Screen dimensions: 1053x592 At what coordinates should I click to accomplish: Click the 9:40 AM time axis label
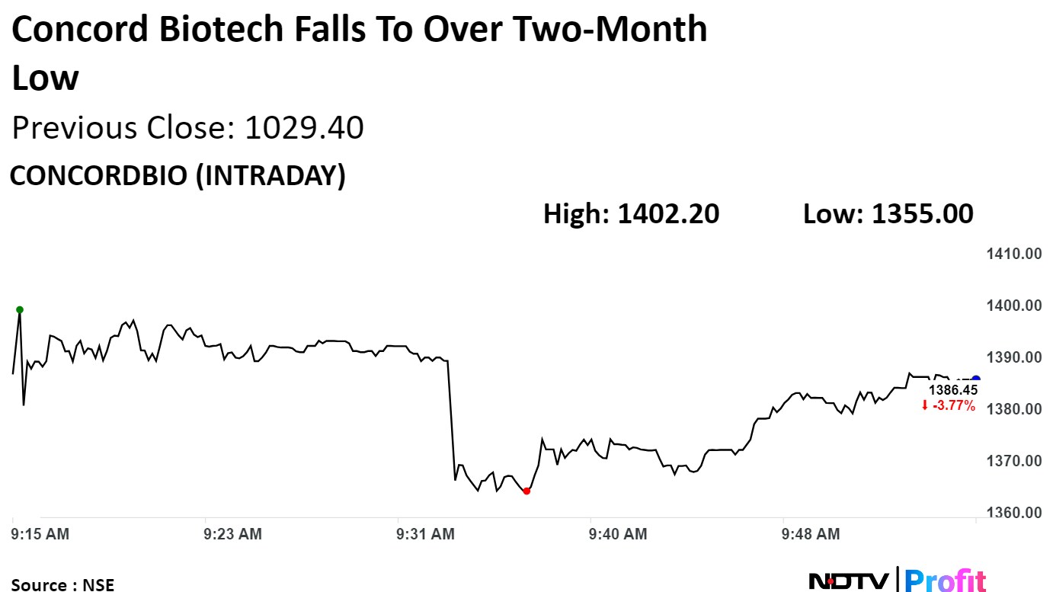point(619,534)
